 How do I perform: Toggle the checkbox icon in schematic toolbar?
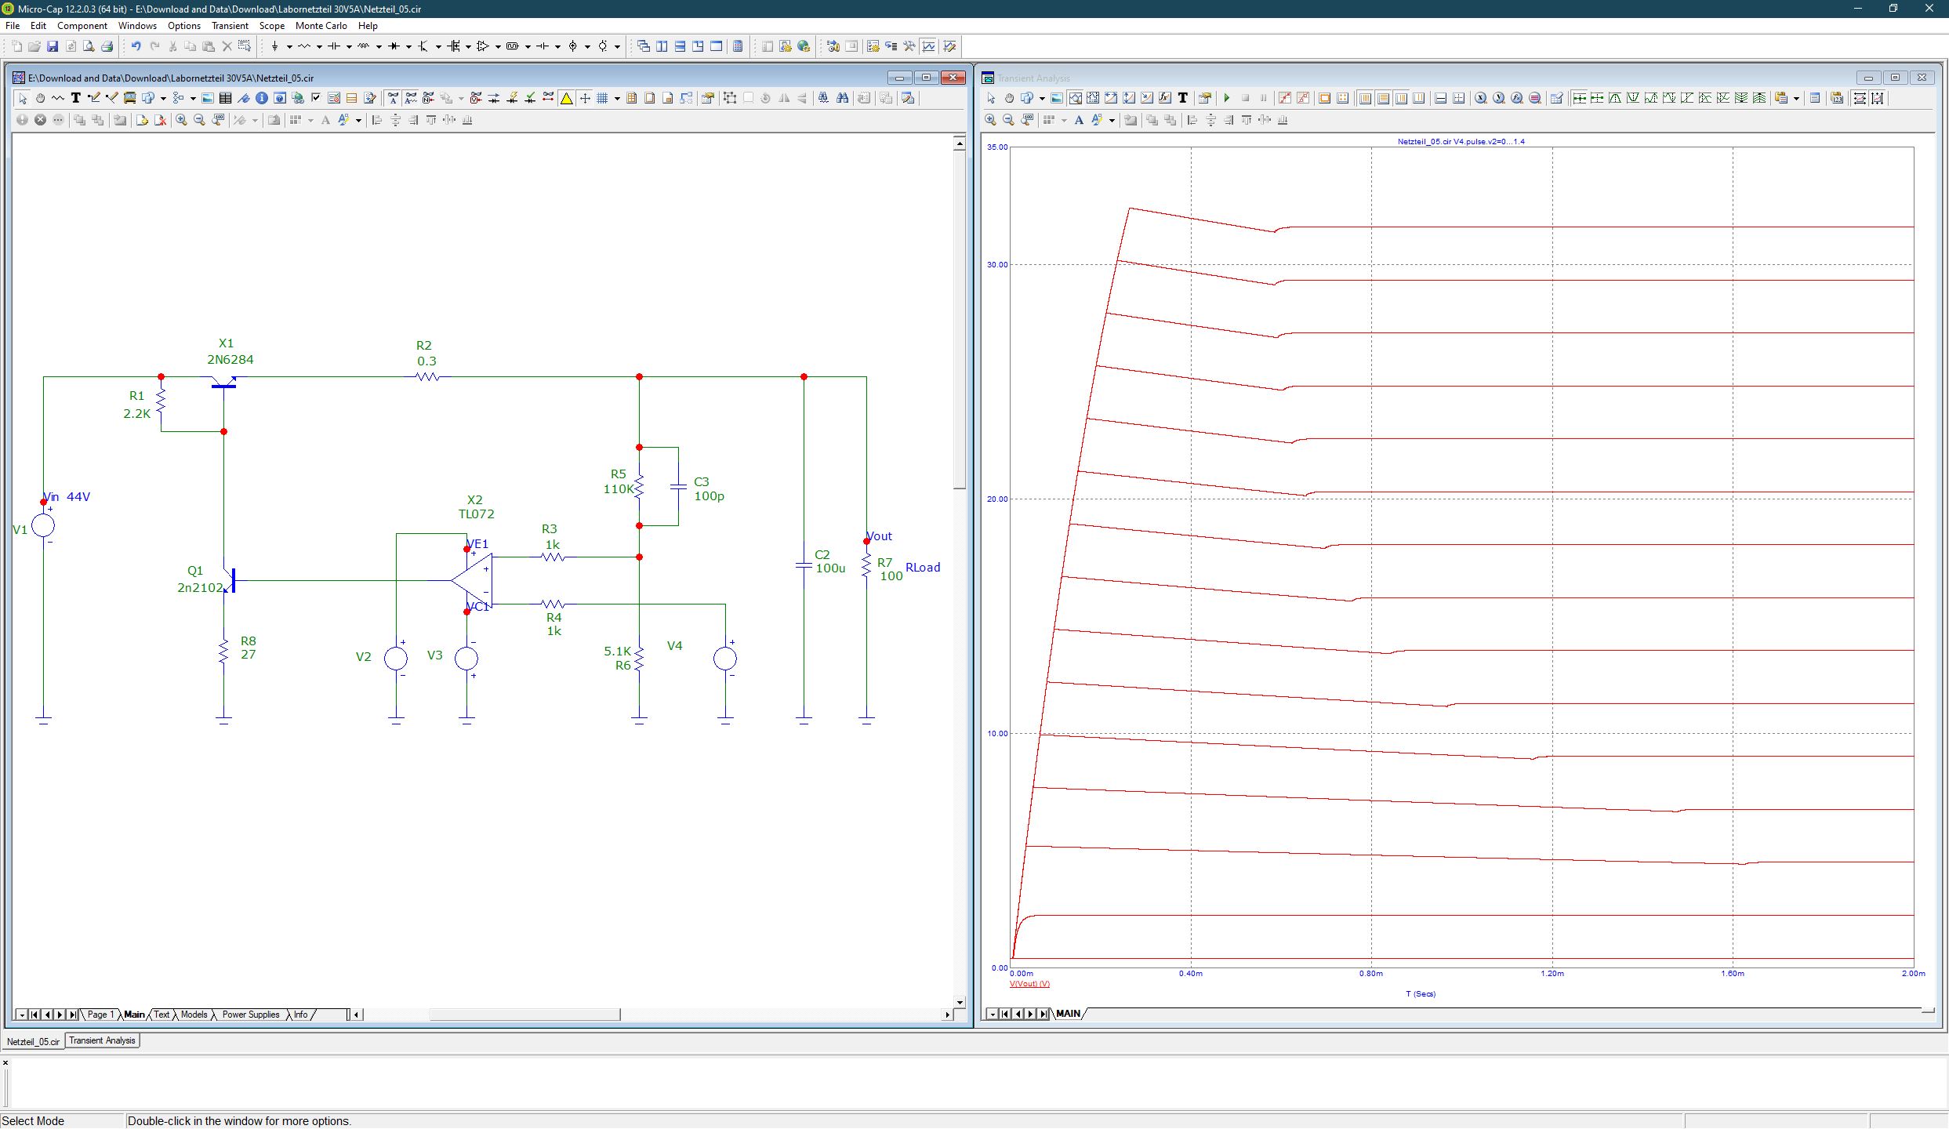tap(316, 98)
